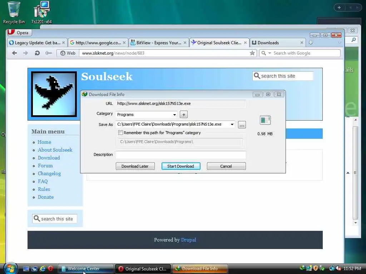Close the BitView tab
Screen dimensions: 366x274
click(x=185, y=43)
